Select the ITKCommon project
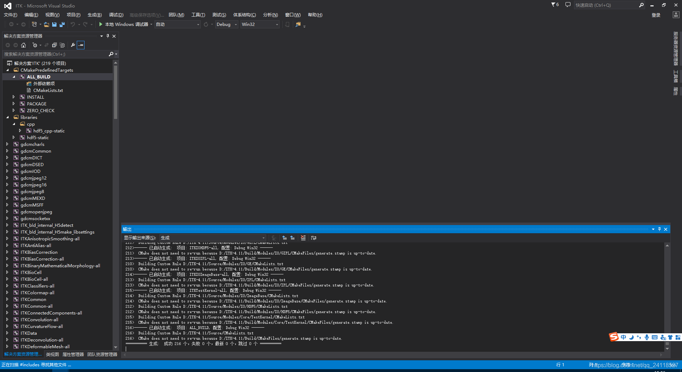The image size is (682, 372). pos(33,299)
